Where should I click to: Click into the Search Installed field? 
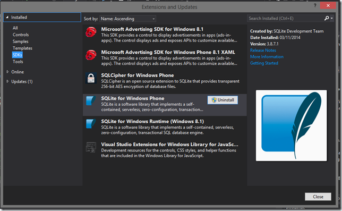point(285,18)
